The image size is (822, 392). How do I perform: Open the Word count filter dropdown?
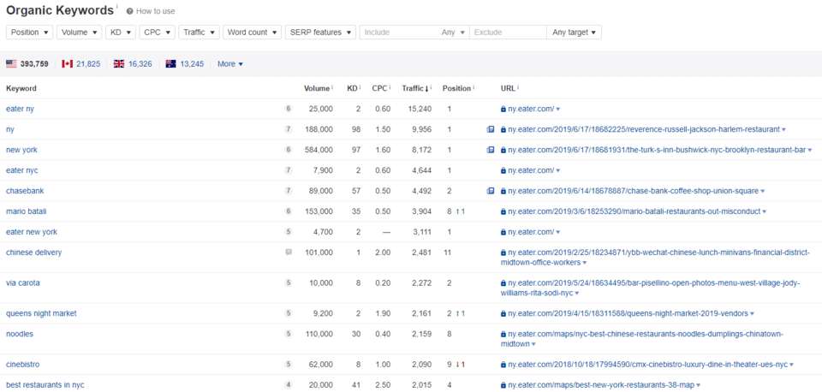[252, 33]
